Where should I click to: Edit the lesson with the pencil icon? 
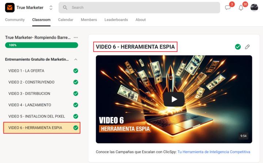coord(247,47)
